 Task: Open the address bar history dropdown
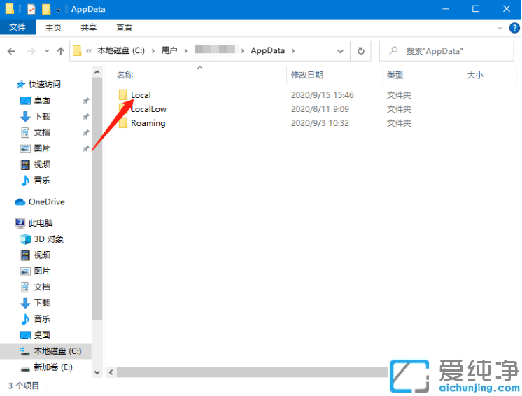point(340,51)
